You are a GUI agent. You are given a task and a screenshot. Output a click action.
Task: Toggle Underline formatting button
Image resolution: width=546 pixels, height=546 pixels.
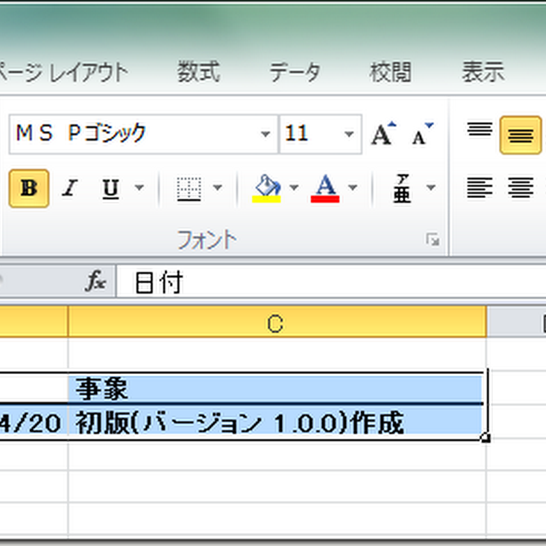tap(111, 188)
